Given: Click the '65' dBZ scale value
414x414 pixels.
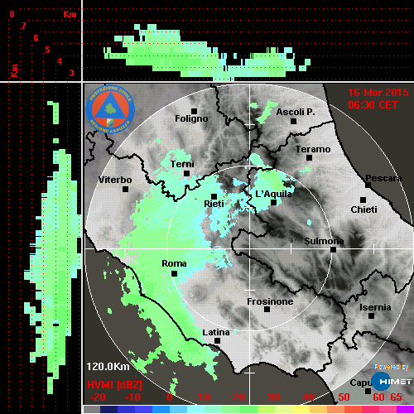Looking at the screenshot, I should (396, 397).
